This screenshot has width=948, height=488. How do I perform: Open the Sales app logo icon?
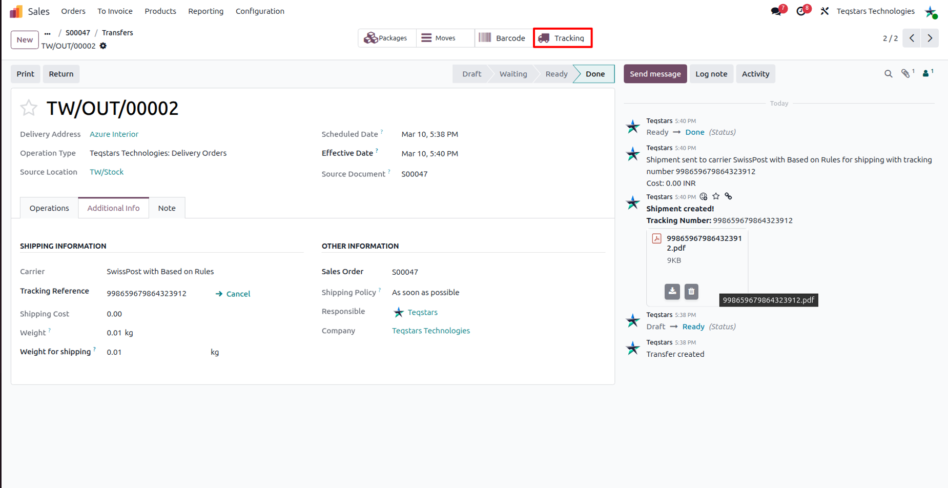click(x=16, y=11)
